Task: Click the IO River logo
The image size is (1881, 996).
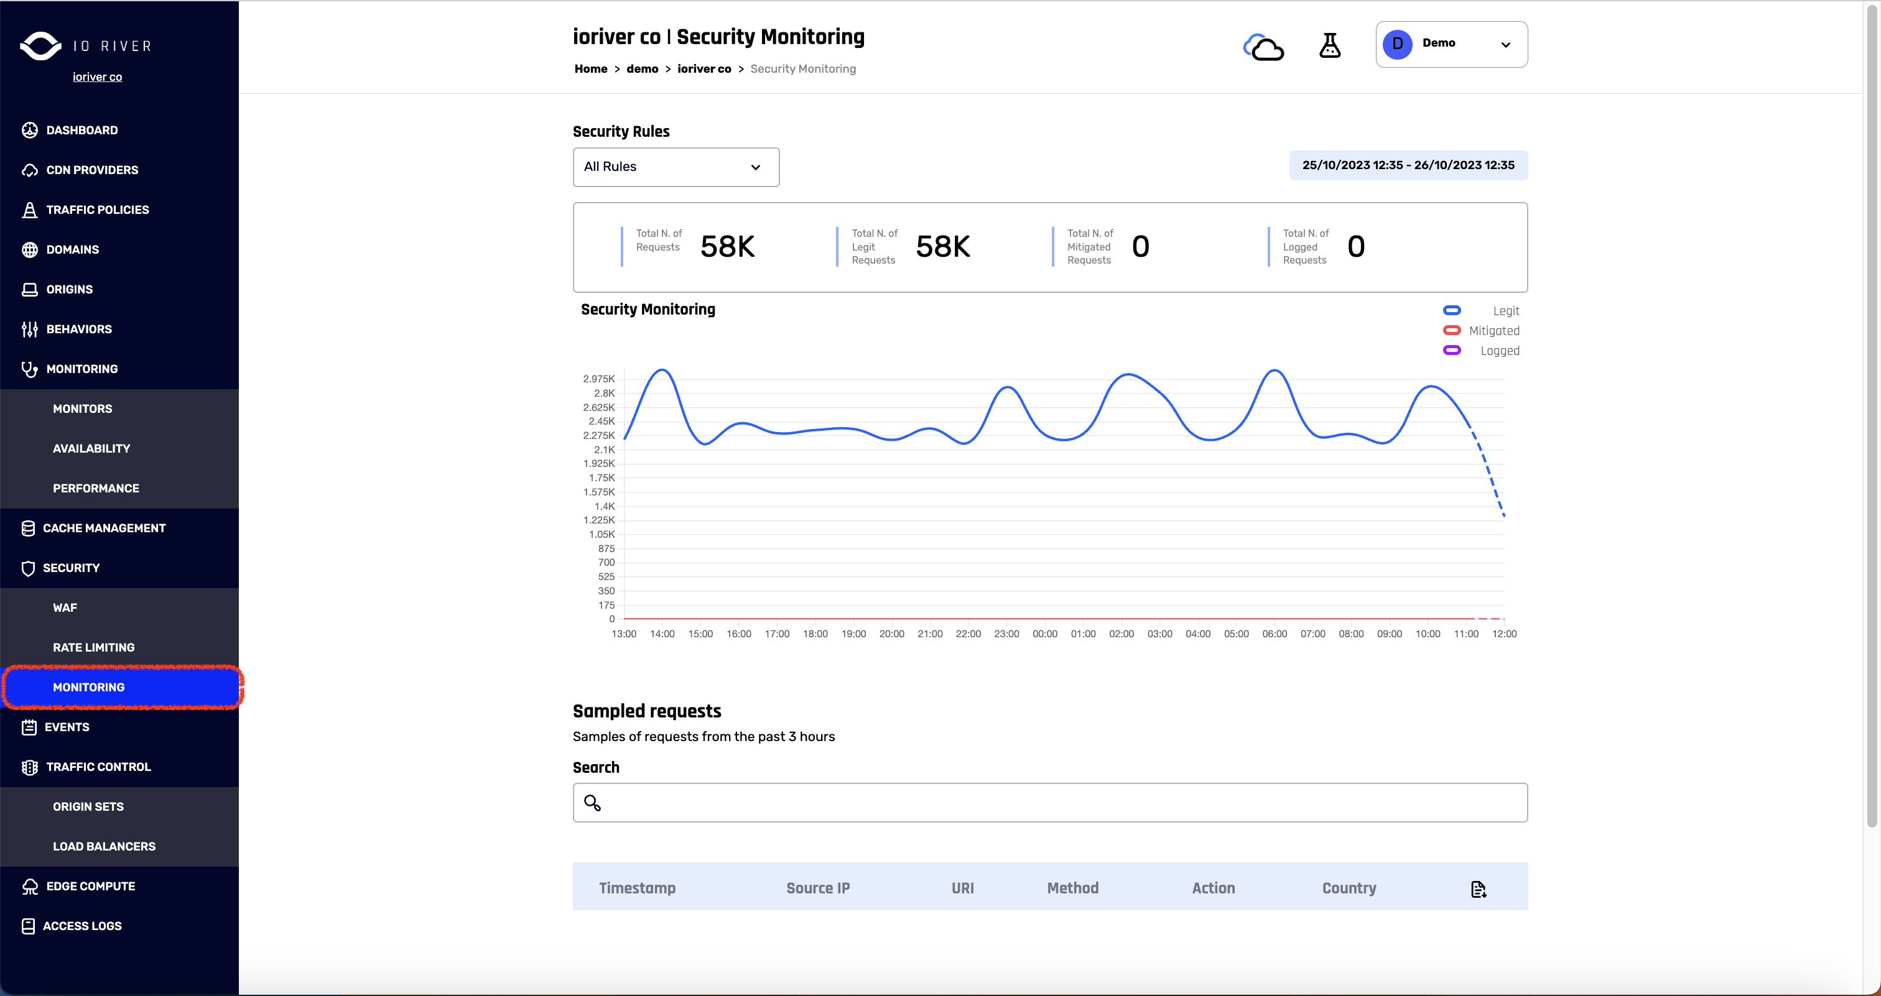Action: (86, 46)
